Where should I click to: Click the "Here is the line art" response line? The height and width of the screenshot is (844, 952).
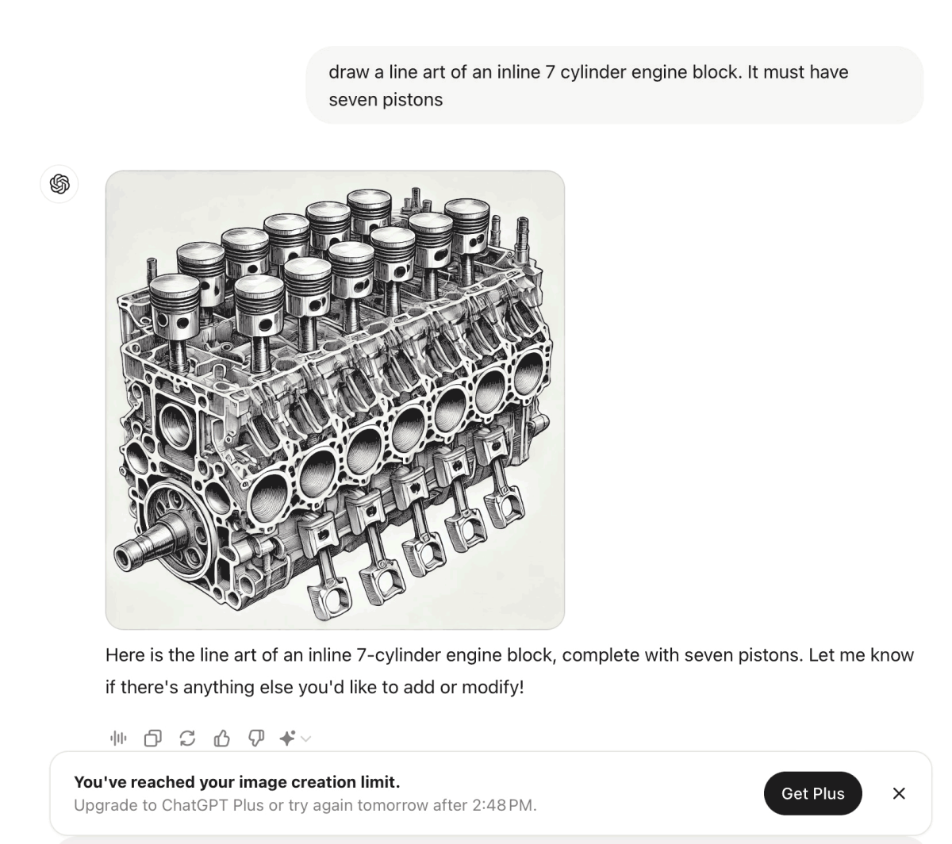pos(509,656)
